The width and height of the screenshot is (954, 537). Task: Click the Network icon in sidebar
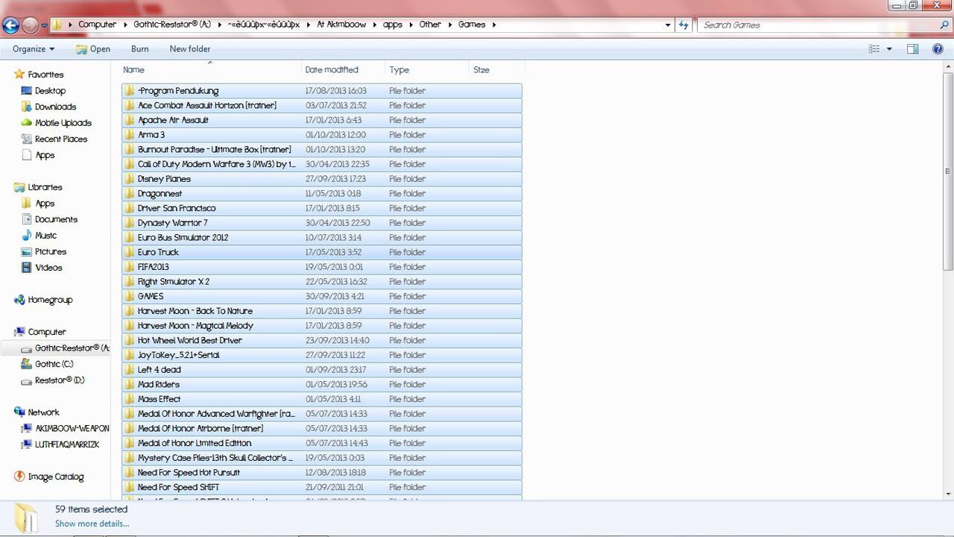click(x=19, y=412)
